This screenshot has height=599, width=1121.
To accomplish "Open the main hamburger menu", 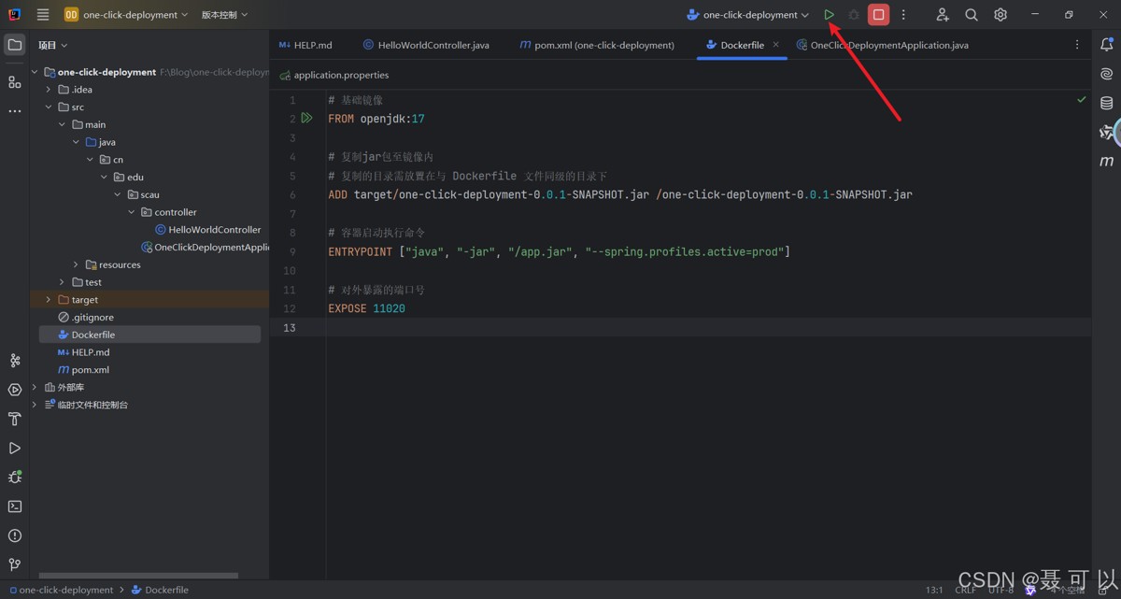I will (x=43, y=15).
